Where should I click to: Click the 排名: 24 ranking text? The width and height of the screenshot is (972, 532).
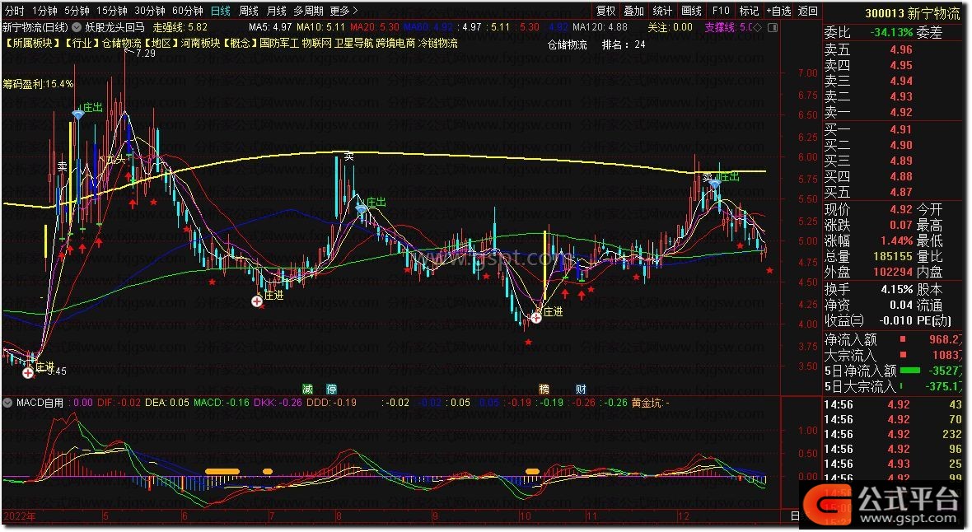624,44
